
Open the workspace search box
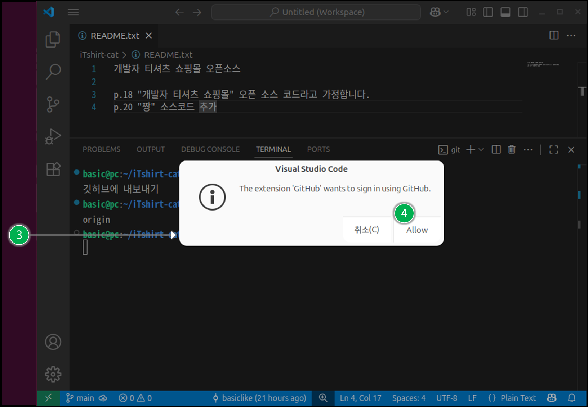316,12
